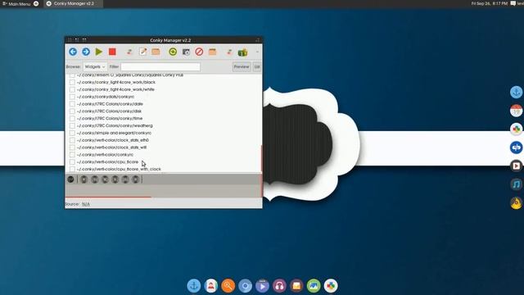Open the green image viewer icon in bottom dock
Screen dimensions: 524x295
(314, 286)
